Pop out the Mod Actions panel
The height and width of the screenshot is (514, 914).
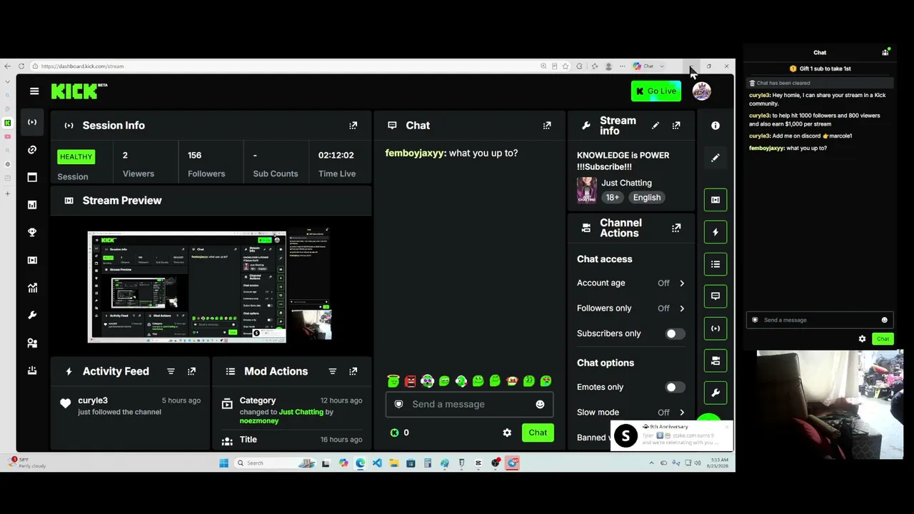[x=353, y=371]
